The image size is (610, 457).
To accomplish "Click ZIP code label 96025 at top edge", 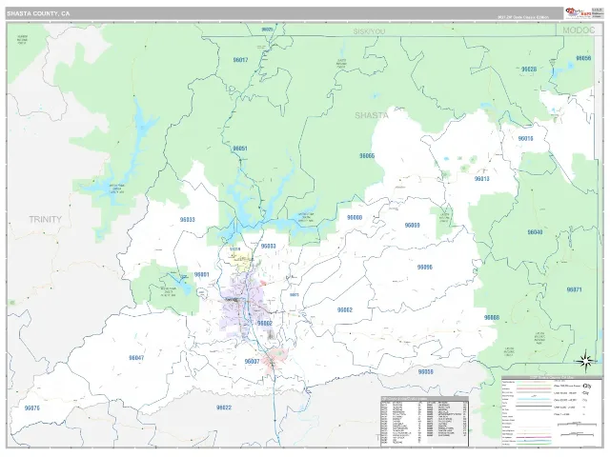I will pyautogui.click(x=267, y=30).
